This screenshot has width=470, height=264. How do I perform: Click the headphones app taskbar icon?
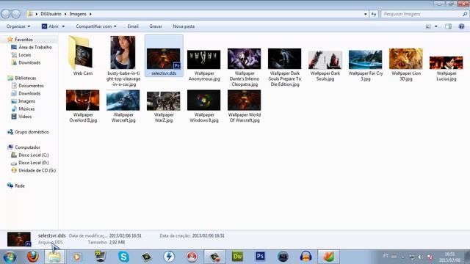tap(305, 257)
